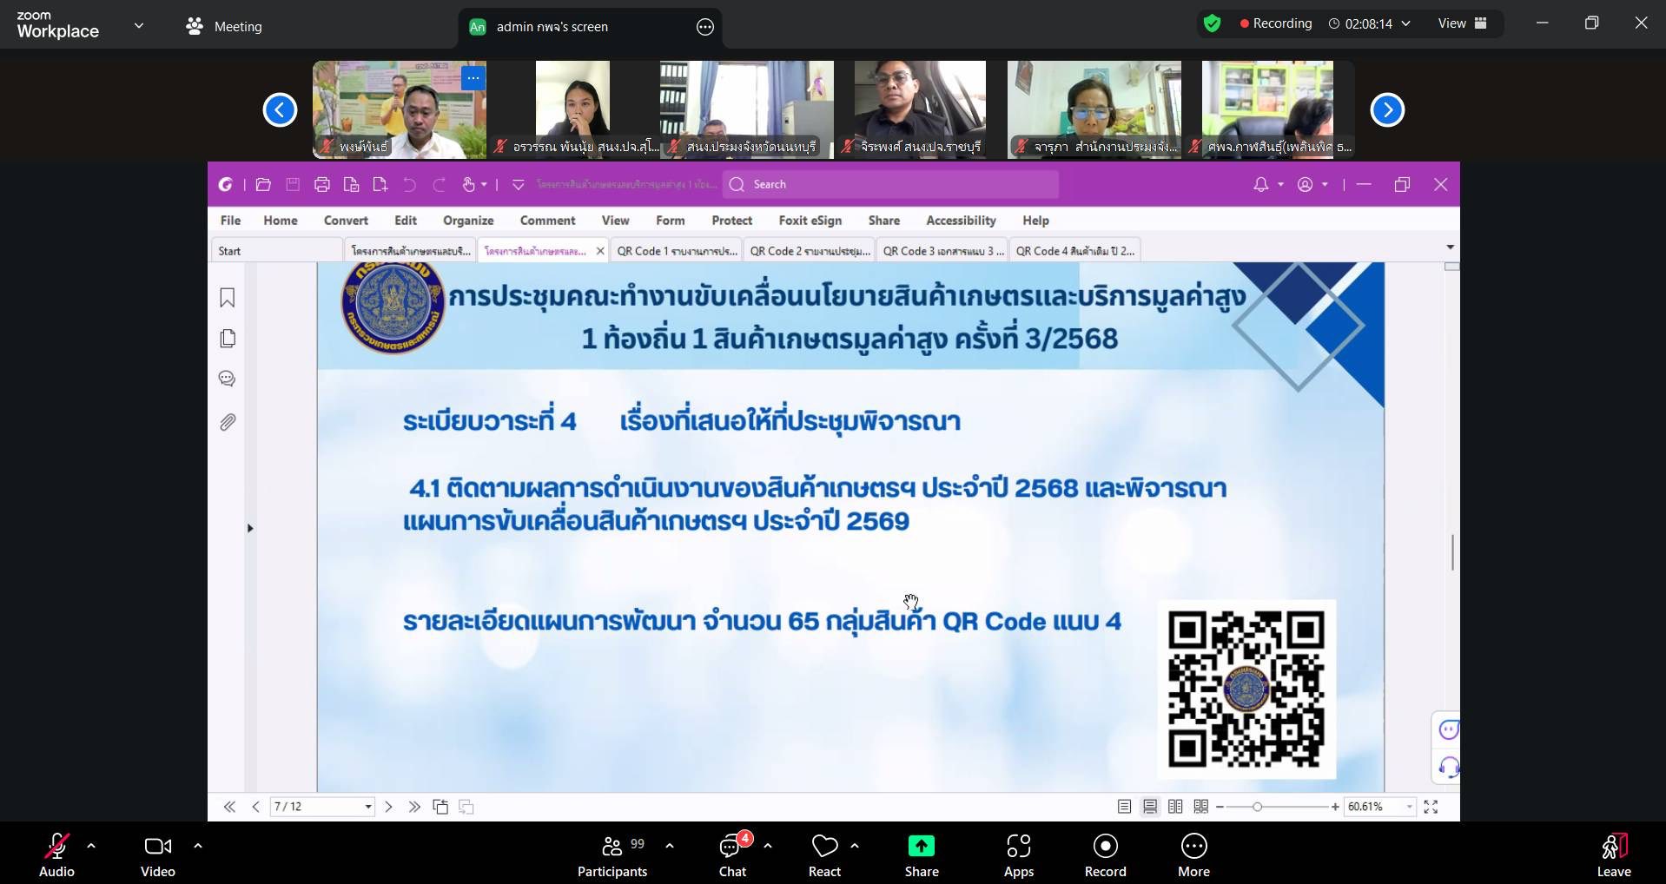Open the Bookmarks panel icon in the sidebar
Screen dimensions: 1666x884
227,298
